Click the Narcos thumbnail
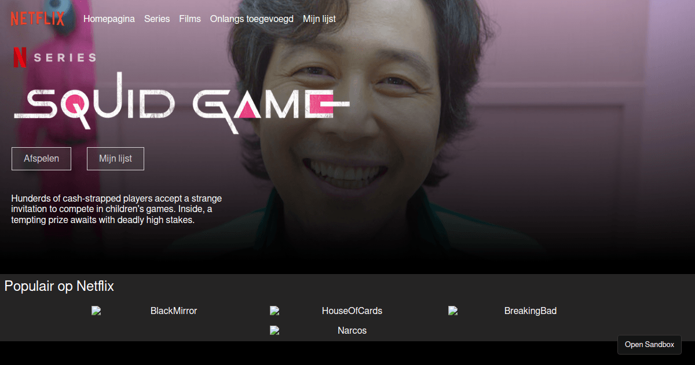 319,331
